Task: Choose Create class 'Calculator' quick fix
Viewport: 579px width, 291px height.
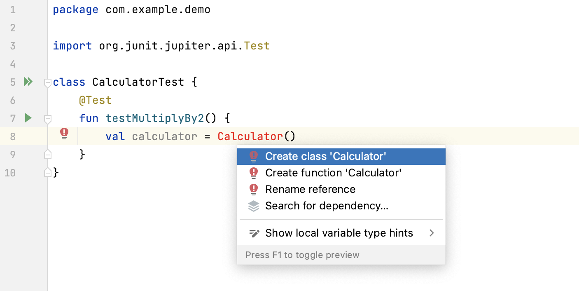Action: click(325, 157)
